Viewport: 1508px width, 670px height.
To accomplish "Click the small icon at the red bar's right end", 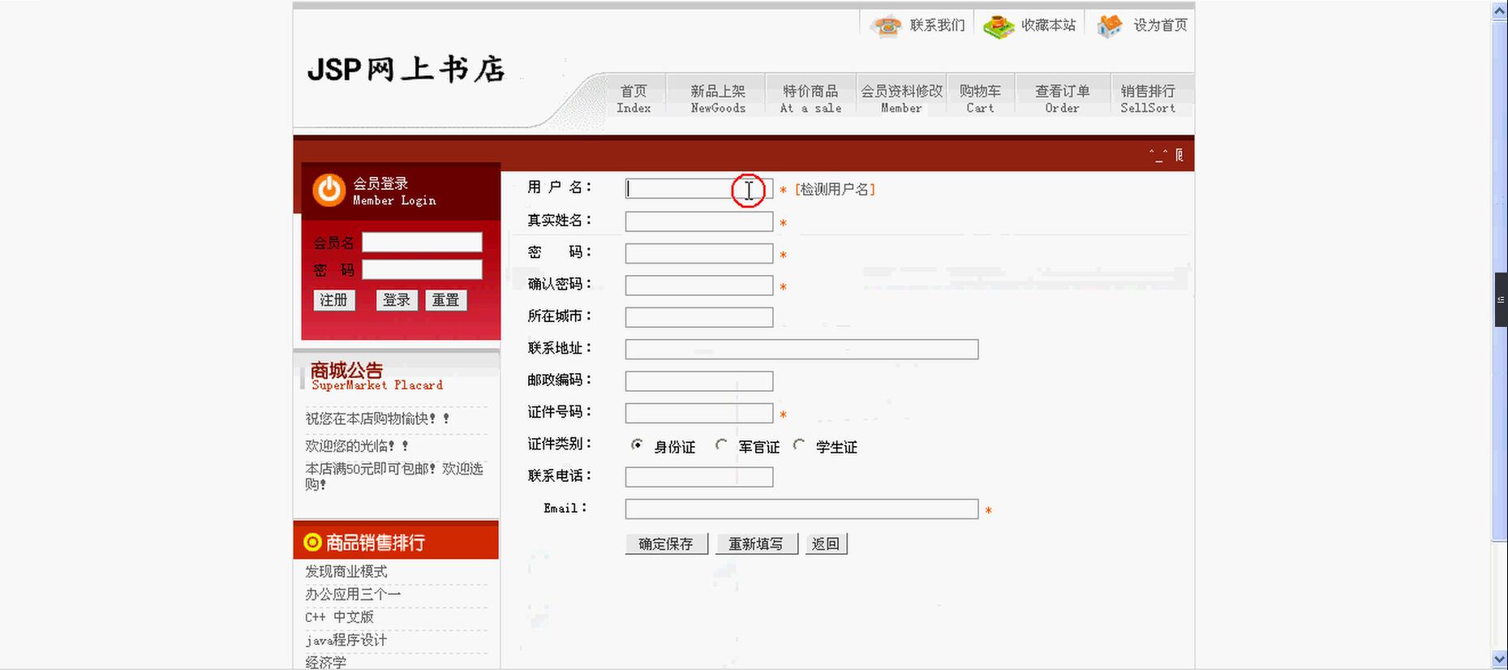I will (1179, 155).
